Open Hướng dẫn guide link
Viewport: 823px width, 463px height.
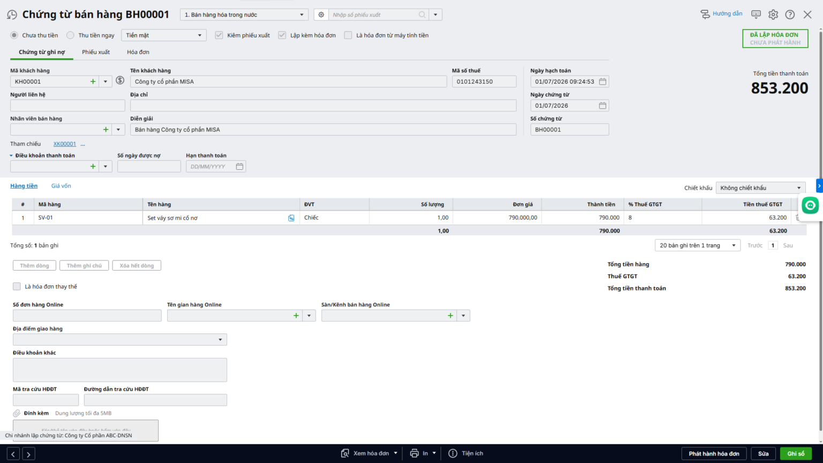721,14
